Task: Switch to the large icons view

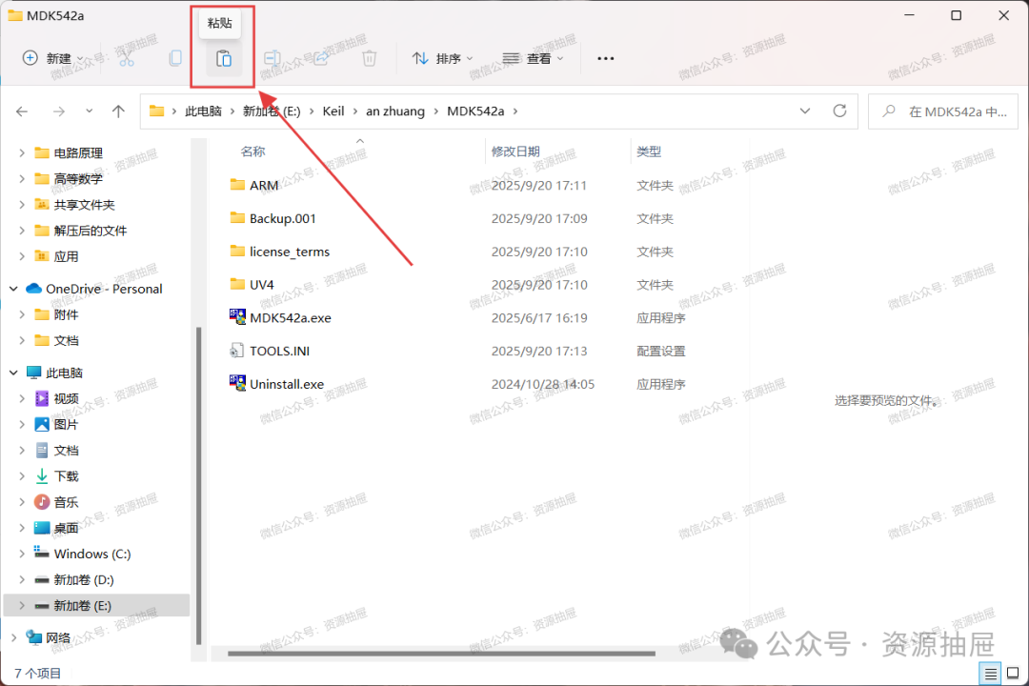Action: 1013,673
